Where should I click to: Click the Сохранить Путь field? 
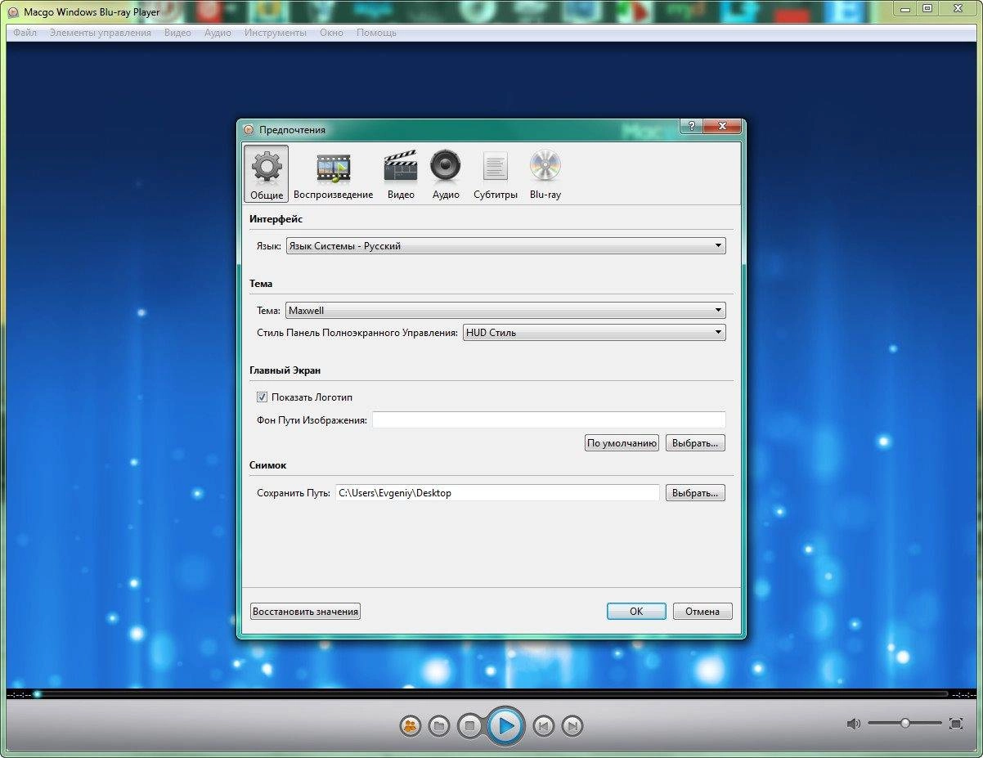497,493
